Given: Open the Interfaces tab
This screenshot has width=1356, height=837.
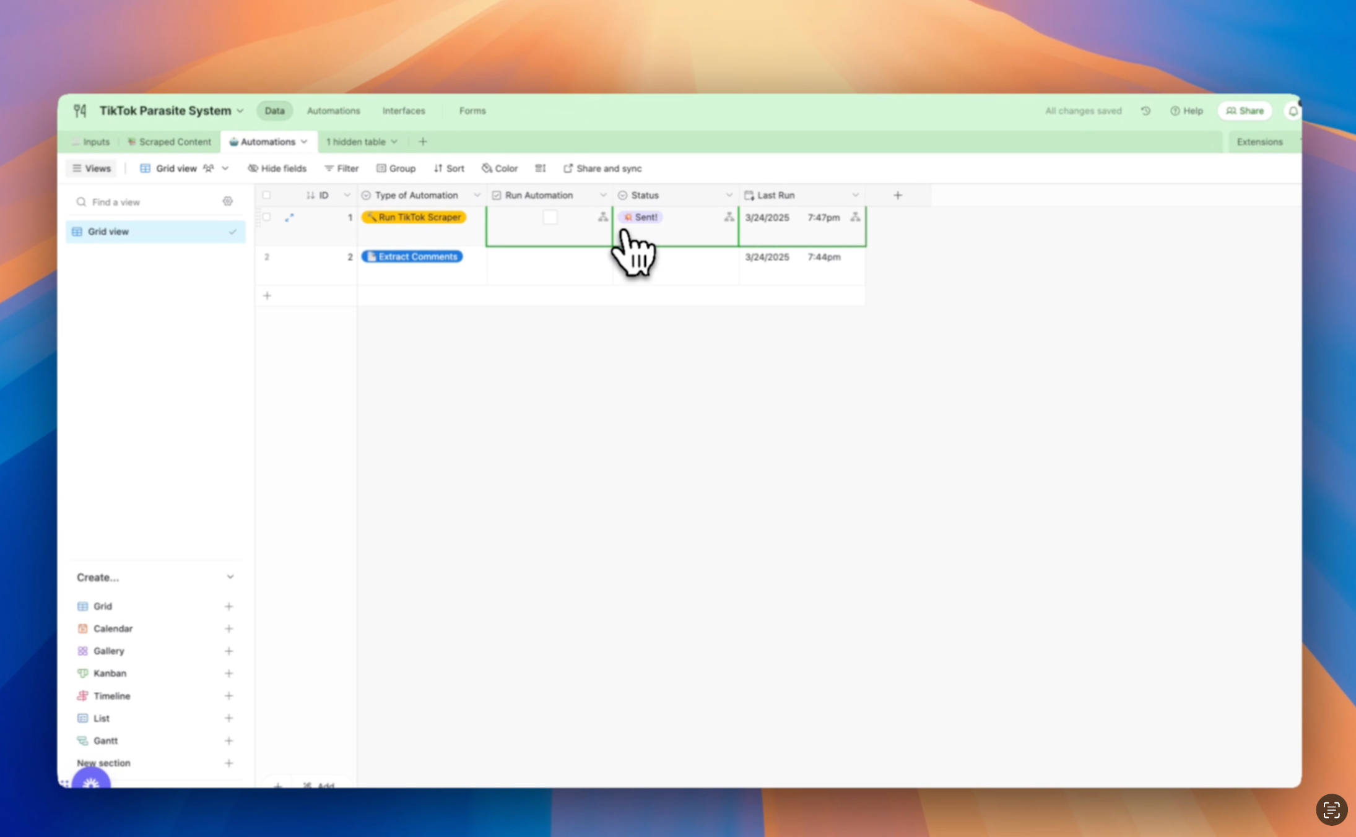Looking at the screenshot, I should pos(404,111).
